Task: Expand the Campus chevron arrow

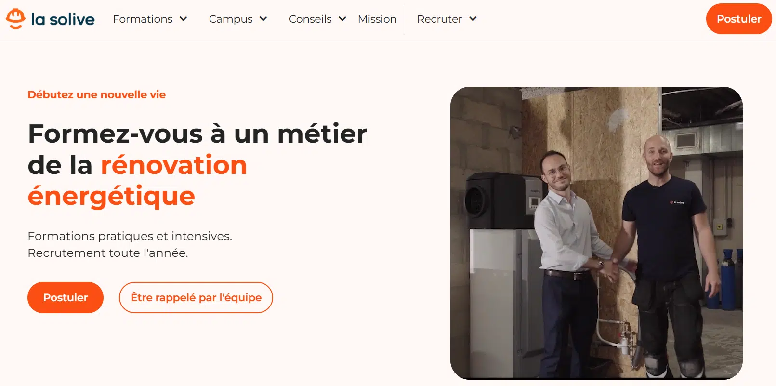Action: [x=263, y=19]
